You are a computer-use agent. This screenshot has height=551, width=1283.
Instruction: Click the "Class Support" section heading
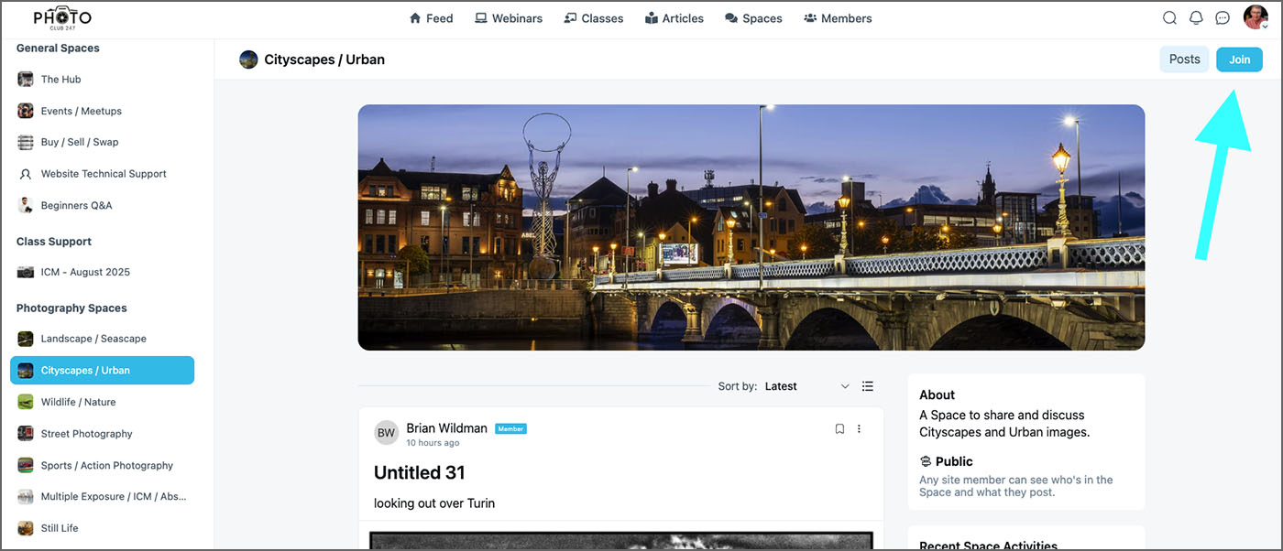click(54, 242)
